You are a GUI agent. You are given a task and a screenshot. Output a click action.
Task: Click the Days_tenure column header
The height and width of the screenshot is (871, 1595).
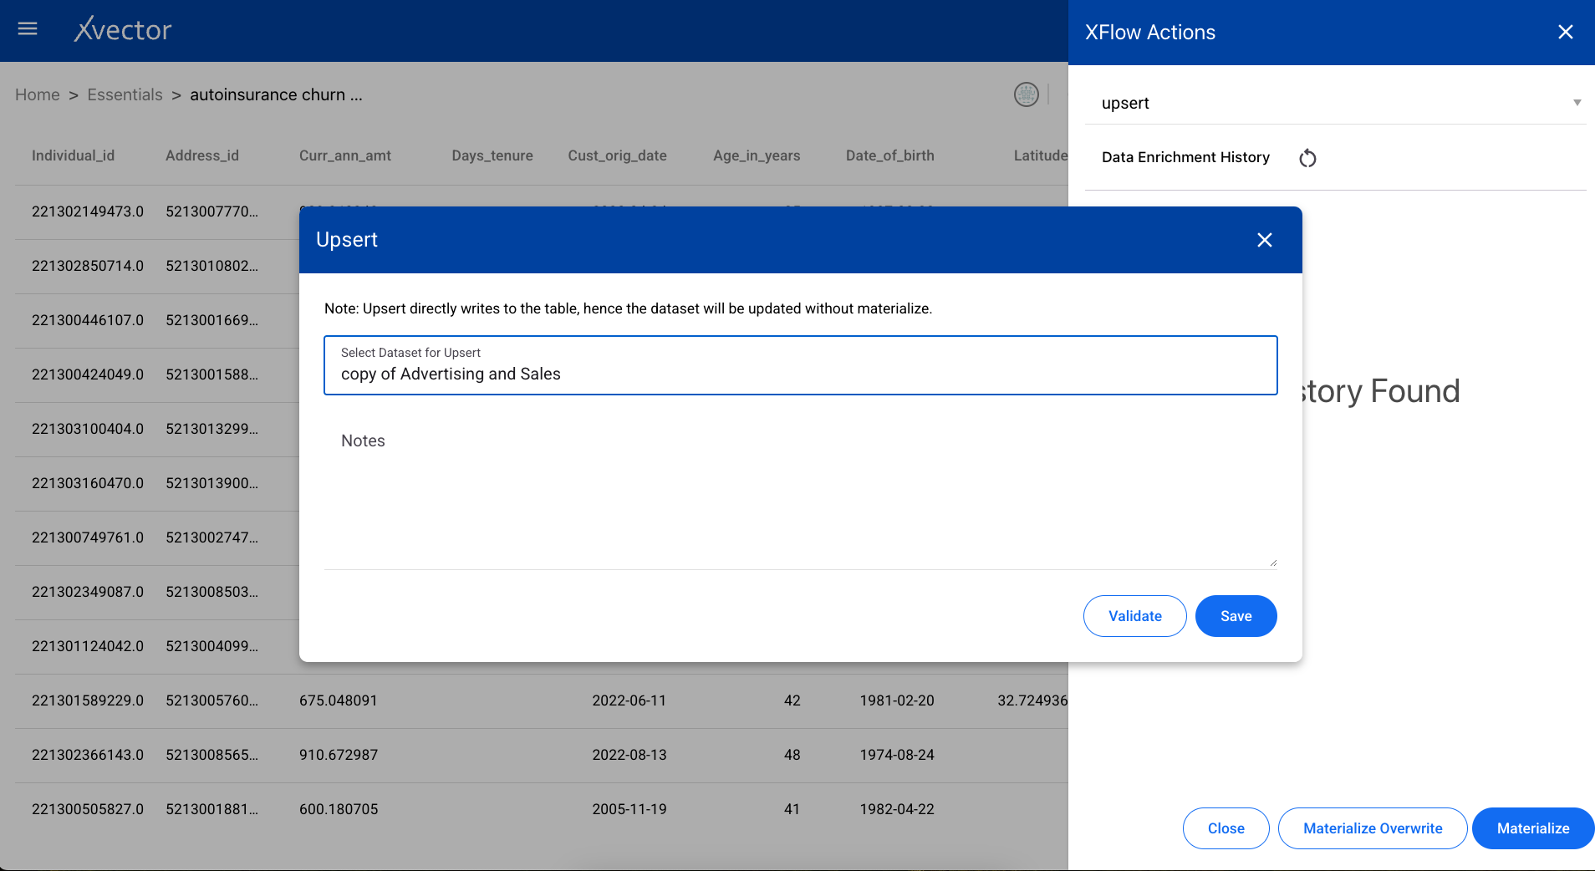492,155
